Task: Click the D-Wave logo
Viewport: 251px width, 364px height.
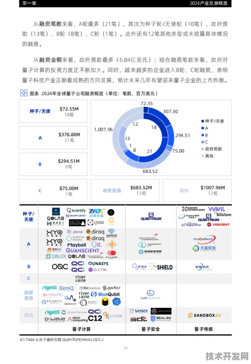Action: click(x=55, y=320)
